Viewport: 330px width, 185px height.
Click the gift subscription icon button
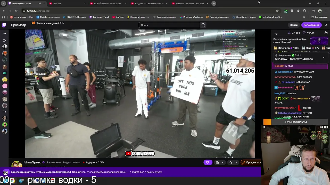[x=217, y=162]
